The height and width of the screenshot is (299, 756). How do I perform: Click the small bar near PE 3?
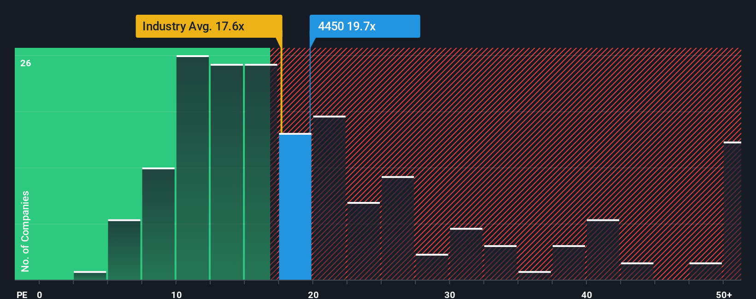(90, 276)
